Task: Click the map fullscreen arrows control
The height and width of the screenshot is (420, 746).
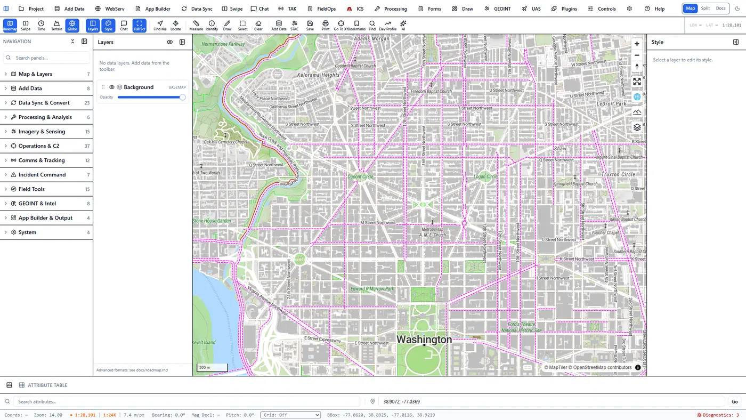Action: [637, 82]
